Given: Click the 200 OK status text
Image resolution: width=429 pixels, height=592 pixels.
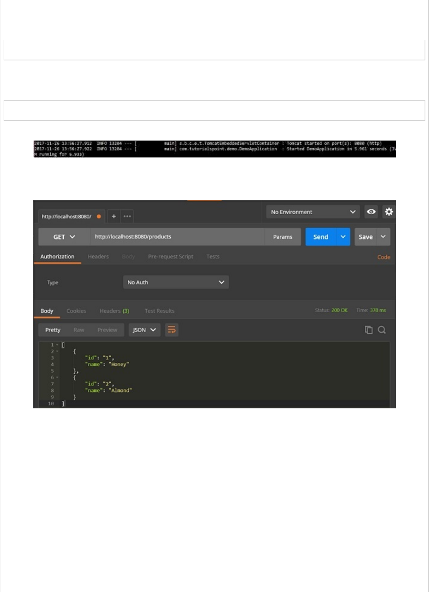Looking at the screenshot, I should (x=339, y=310).
